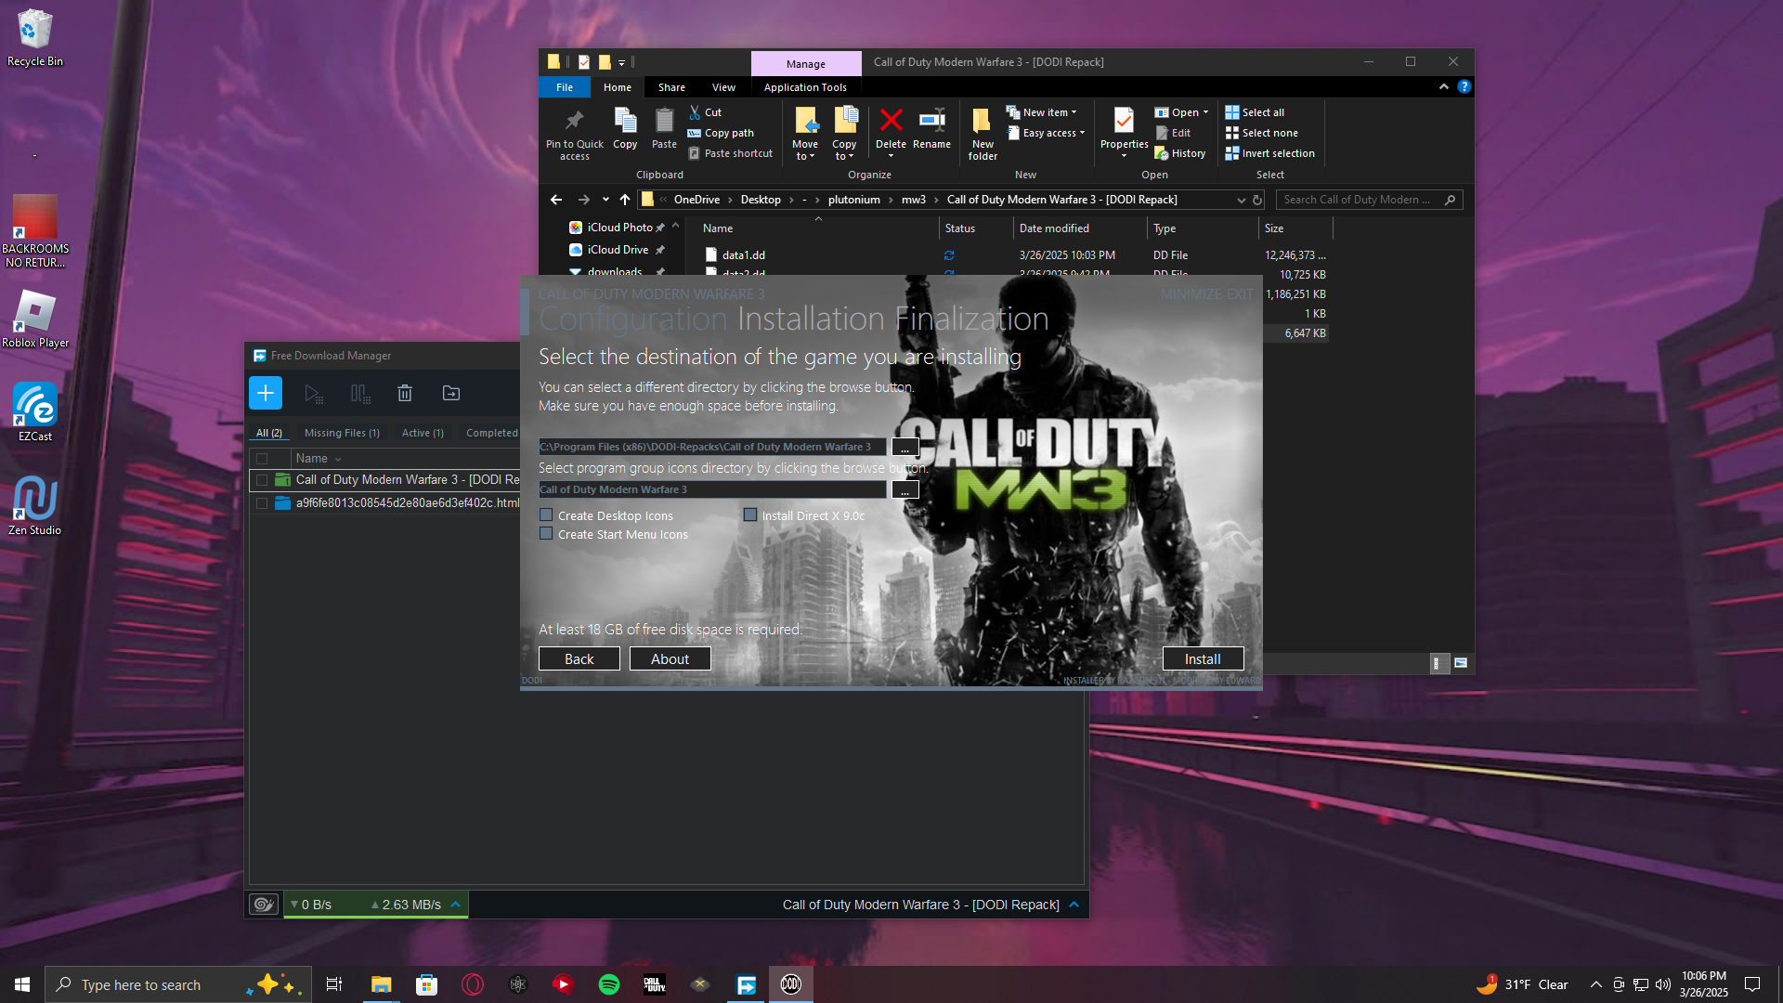The height and width of the screenshot is (1003, 1783).
Task: Click the Properties icon in ribbon
Action: [x=1124, y=121]
